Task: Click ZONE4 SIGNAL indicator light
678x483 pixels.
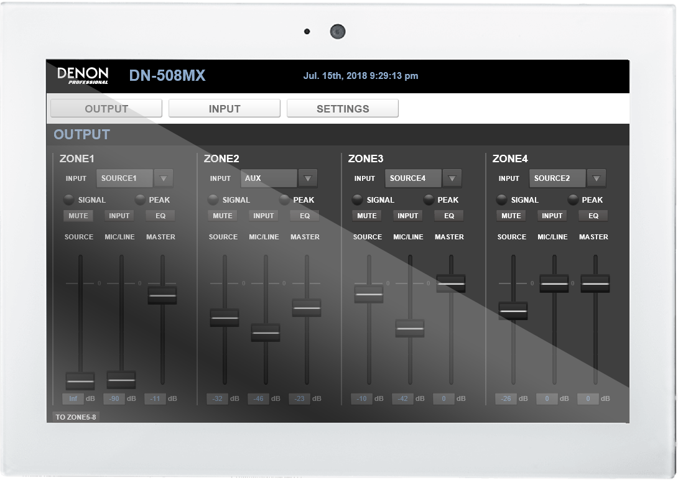Action: [501, 200]
